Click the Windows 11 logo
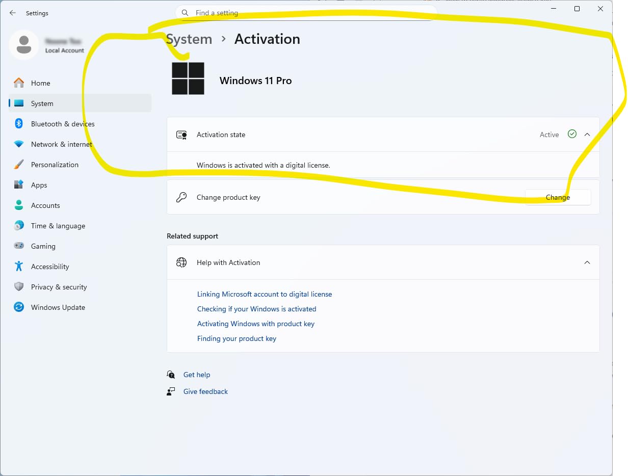 (188, 78)
